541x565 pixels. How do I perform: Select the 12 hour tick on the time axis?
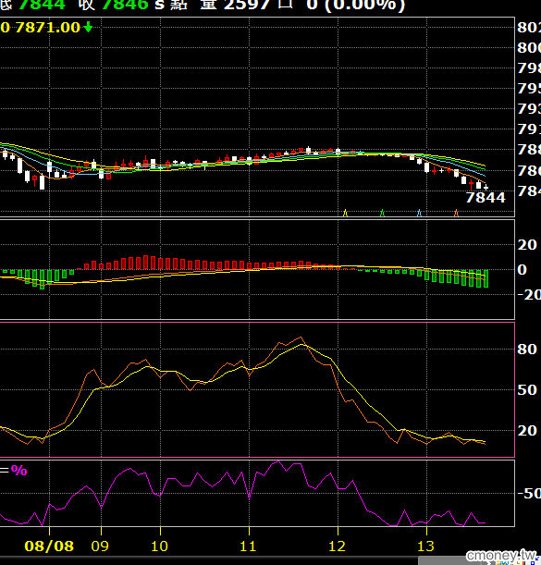point(337,547)
